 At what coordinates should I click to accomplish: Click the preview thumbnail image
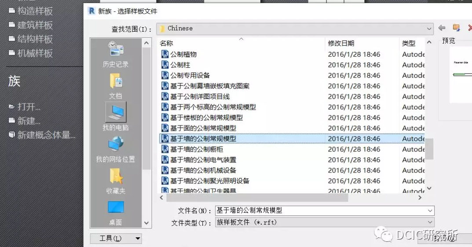[461, 75]
